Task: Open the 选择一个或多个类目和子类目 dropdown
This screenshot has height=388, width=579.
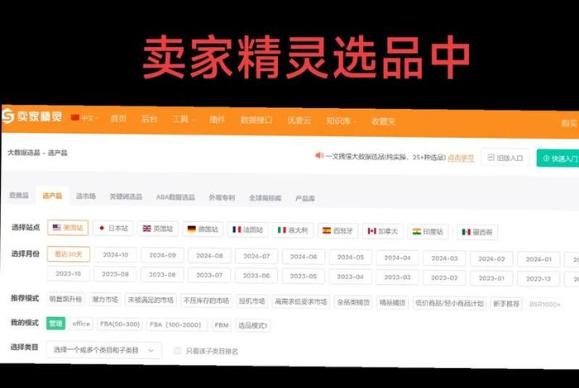Action: [103, 350]
